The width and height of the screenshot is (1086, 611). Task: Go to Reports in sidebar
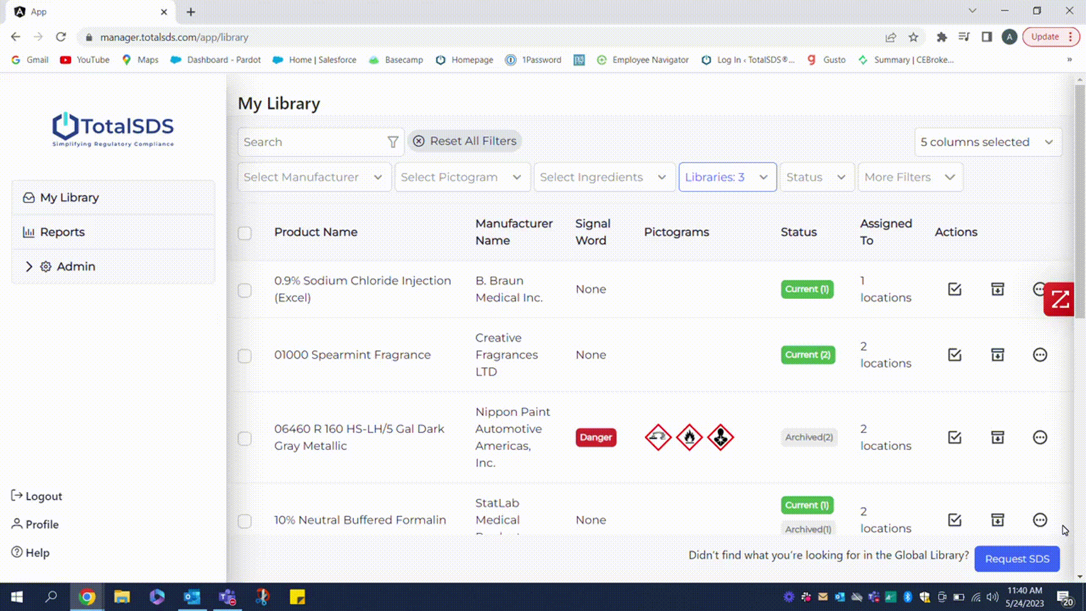pyautogui.click(x=62, y=232)
